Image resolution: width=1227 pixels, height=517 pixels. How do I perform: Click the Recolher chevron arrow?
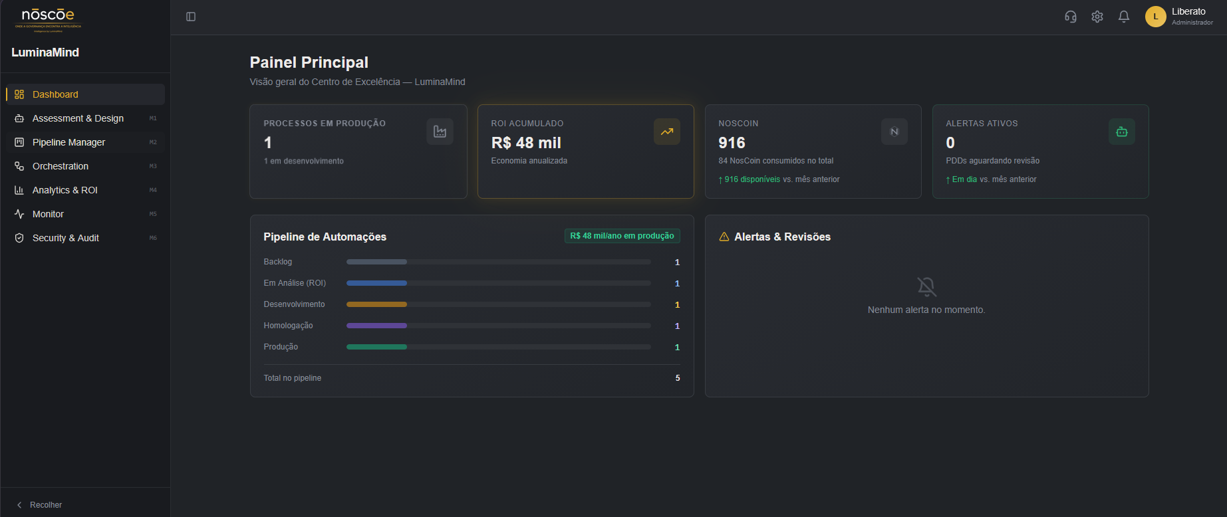click(19, 505)
